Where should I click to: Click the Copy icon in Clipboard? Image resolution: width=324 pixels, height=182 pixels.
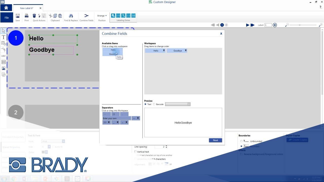(x=55, y=16)
